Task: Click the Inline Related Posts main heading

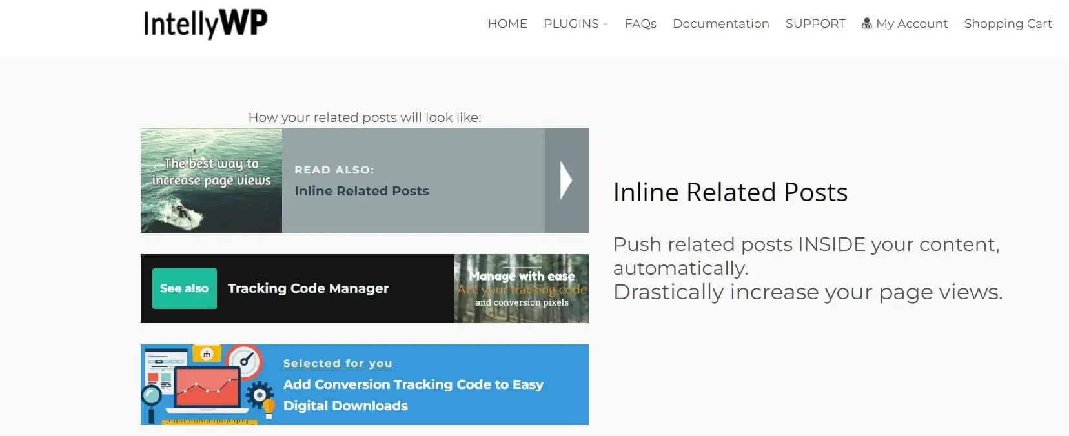Action: [x=730, y=192]
